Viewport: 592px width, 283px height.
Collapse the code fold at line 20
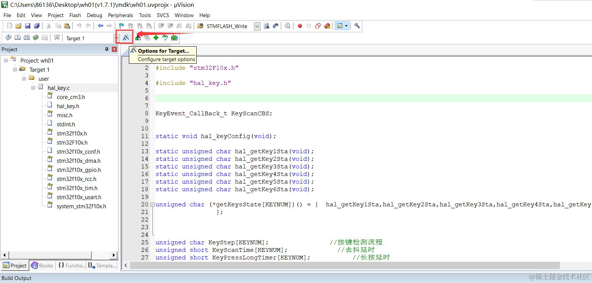point(152,204)
